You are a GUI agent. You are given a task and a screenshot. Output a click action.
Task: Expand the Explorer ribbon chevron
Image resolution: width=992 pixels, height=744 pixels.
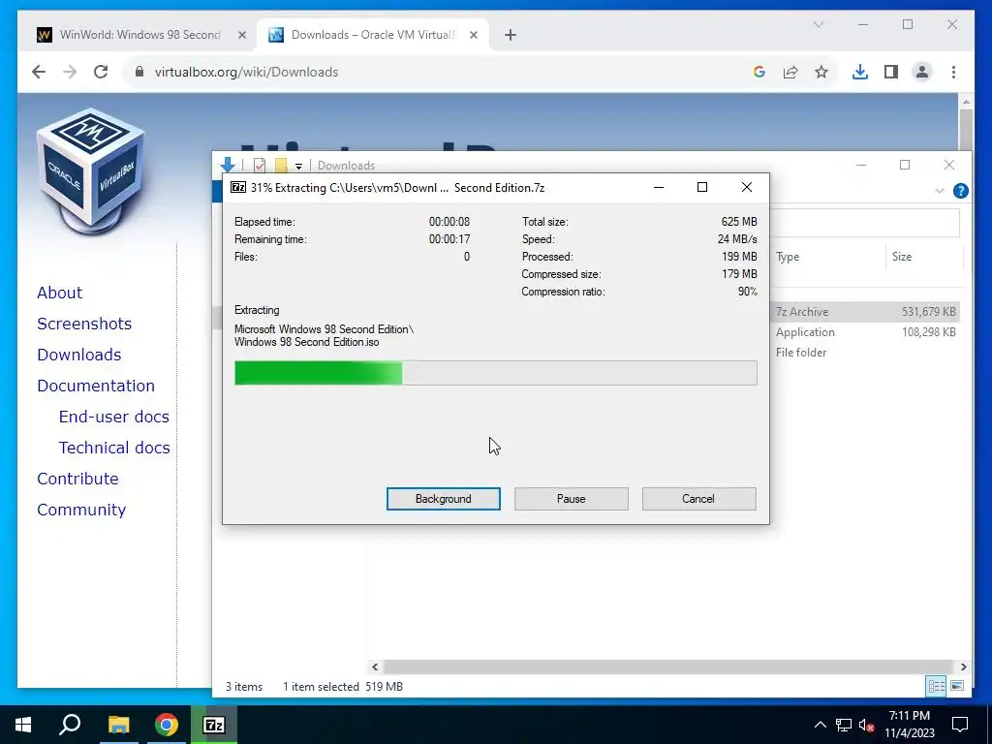[940, 191]
